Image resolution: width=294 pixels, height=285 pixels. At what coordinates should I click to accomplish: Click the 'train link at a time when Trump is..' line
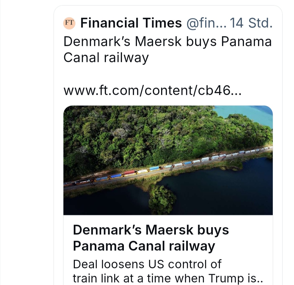pos(168,278)
